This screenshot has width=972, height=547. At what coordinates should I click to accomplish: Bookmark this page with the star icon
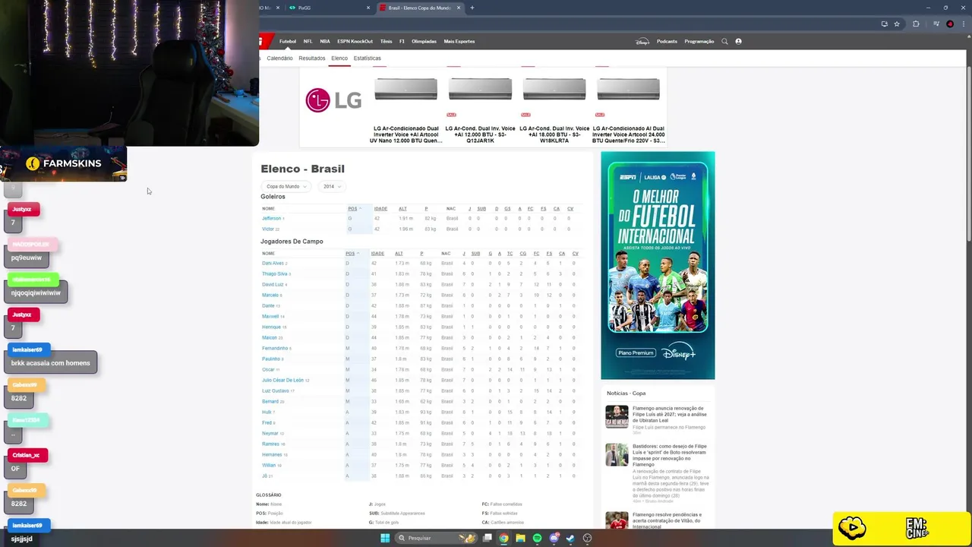897,24
